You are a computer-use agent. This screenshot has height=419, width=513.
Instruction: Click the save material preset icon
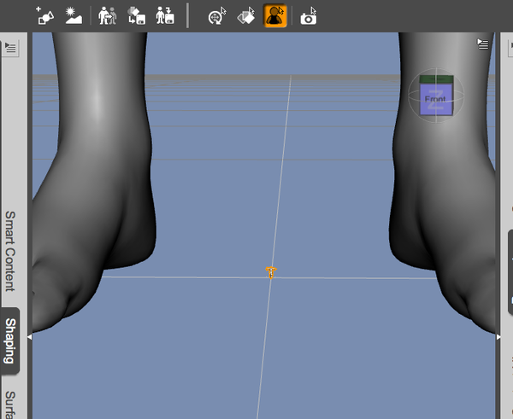coord(137,15)
